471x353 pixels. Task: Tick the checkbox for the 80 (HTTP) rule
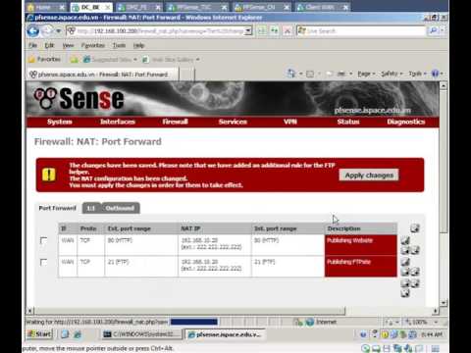click(x=43, y=241)
